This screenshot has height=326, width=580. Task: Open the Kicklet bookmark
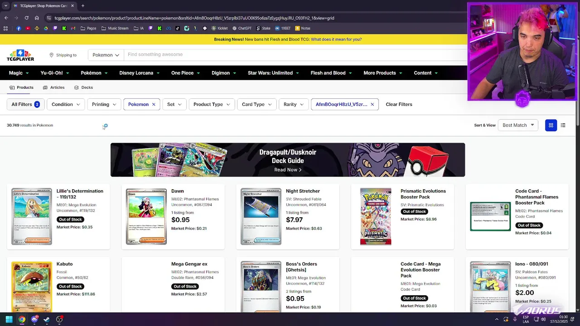[220, 28]
